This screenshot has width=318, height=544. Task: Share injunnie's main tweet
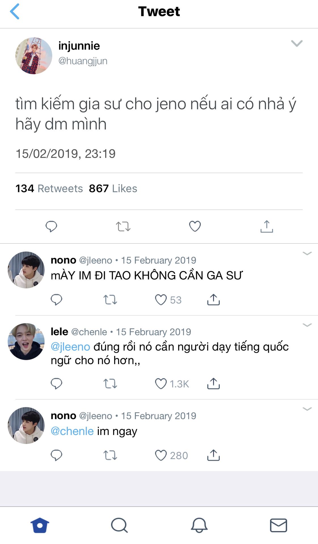tap(267, 226)
